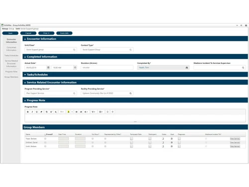Viewport: 249px width, 187px height.
Task: Click the Bold formatting icon in Progress Note toolbar
Action: pyautogui.click(x=28, y=112)
